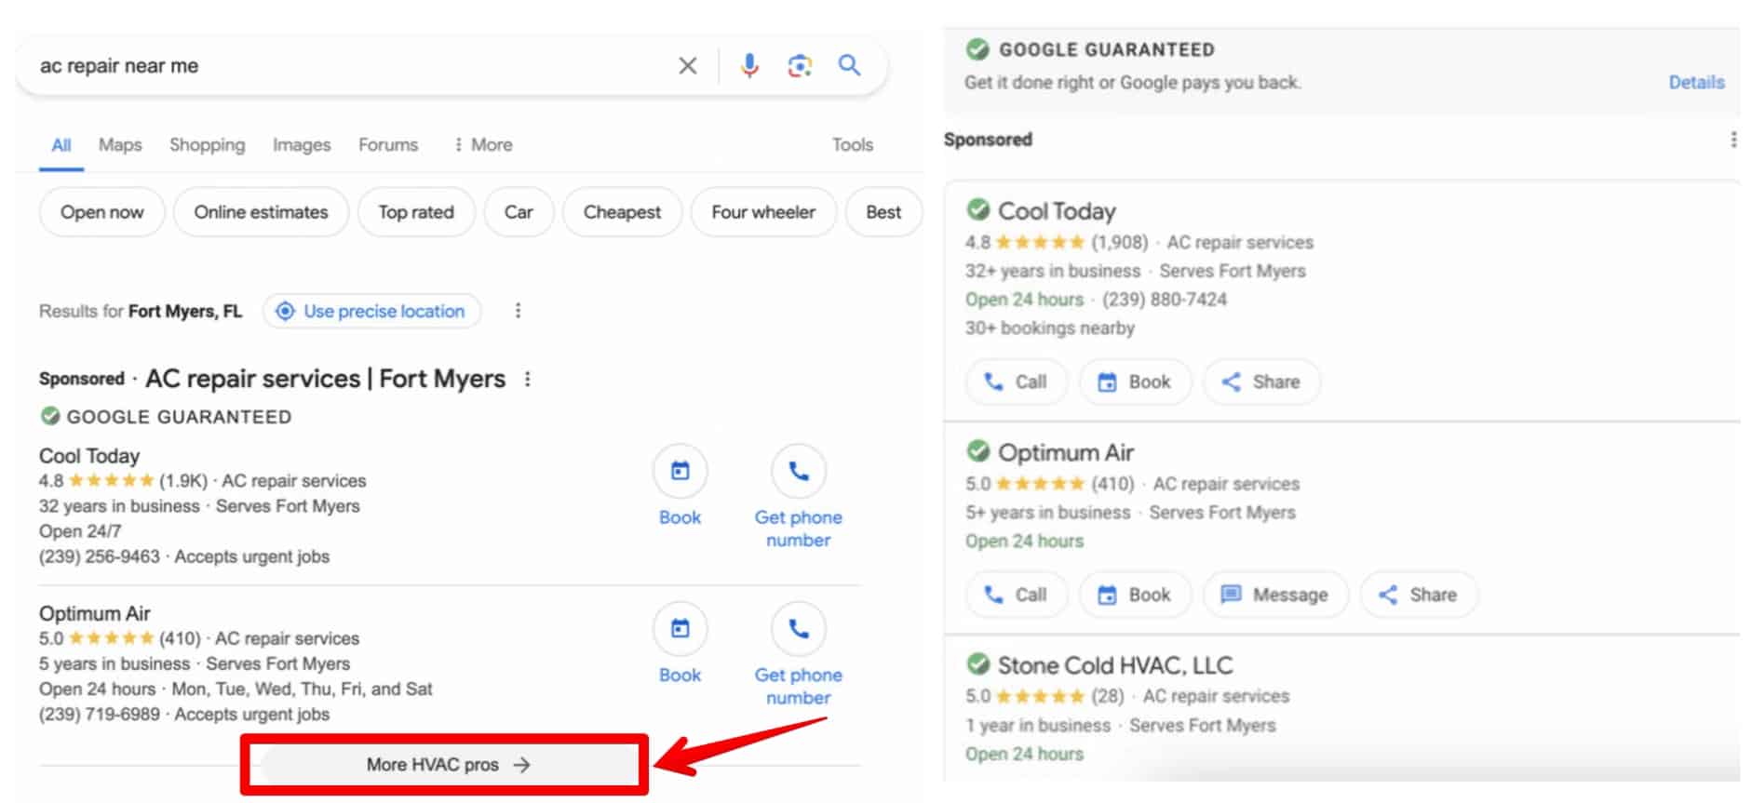
Task: Open the three-dot menu next to Sponsored heading on right
Action: click(1732, 140)
